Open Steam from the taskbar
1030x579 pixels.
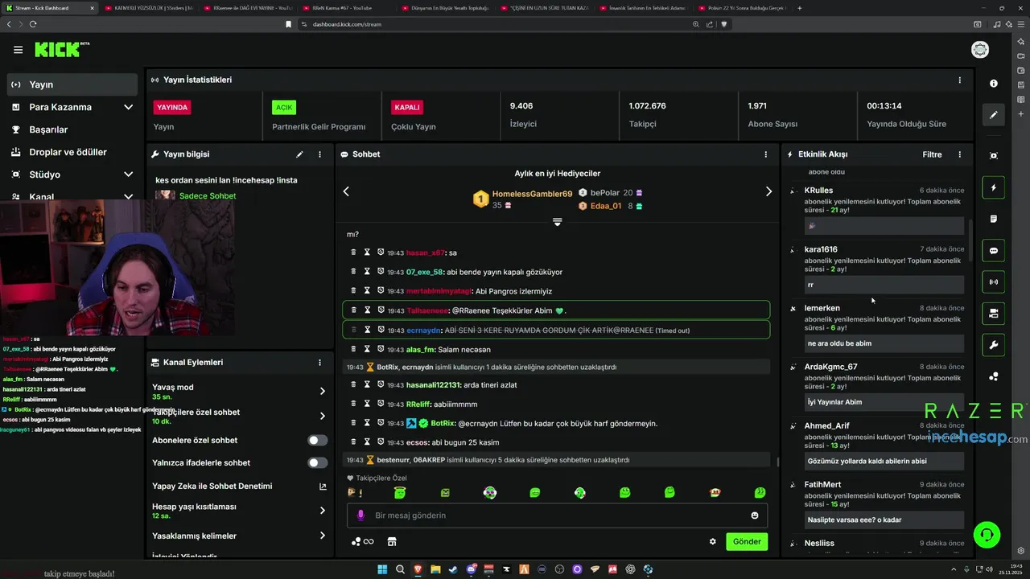click(x=453, y=569)
